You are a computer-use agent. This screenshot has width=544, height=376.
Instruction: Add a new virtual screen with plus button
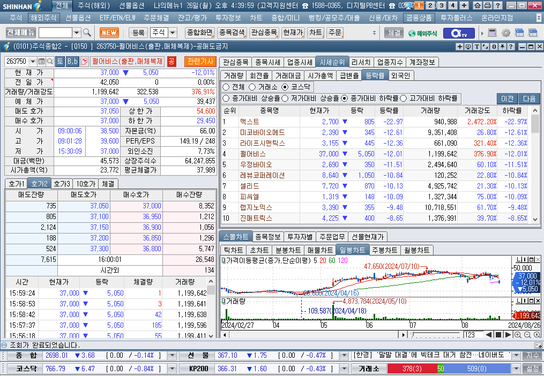pyautogui.click(x=464, y=5)
